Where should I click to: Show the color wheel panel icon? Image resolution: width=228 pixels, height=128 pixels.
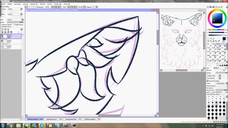point(208,7)
